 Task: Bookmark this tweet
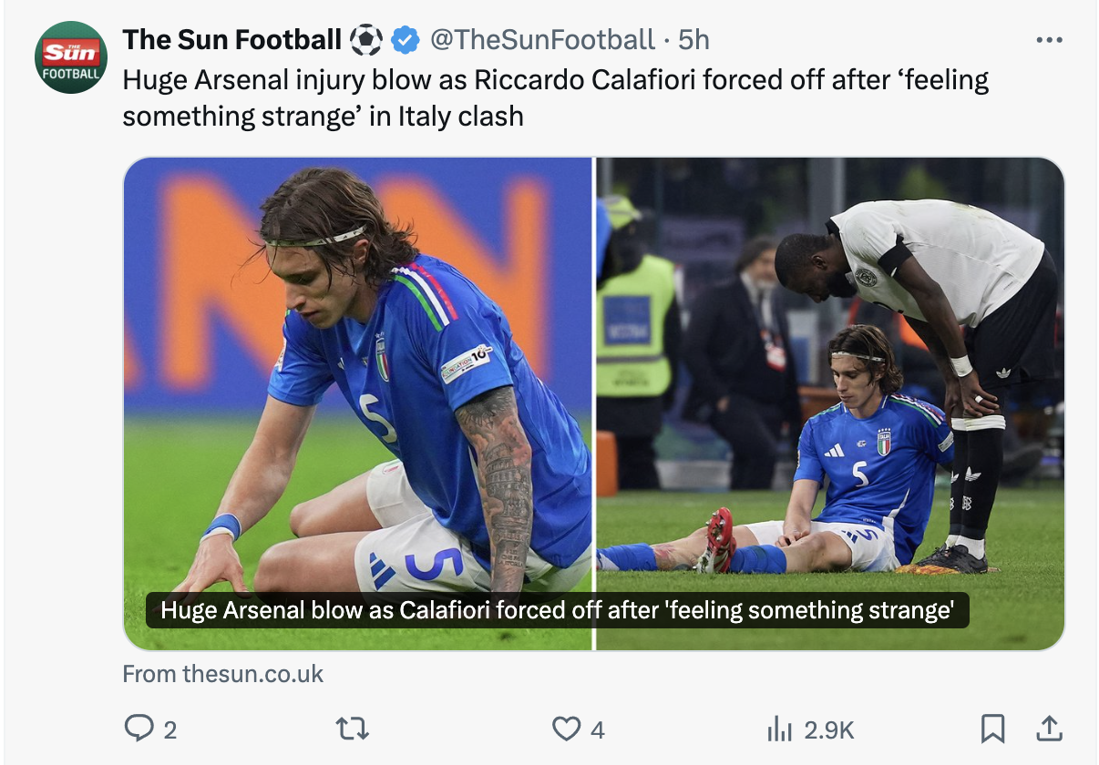tap(991, 728)
